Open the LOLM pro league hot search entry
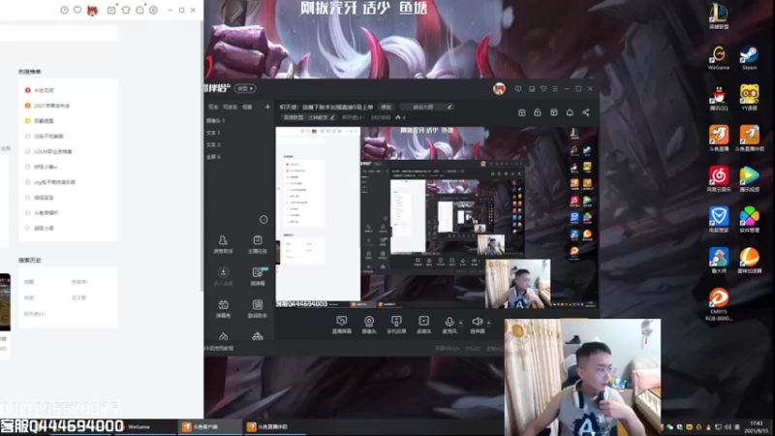 point(53,152)
